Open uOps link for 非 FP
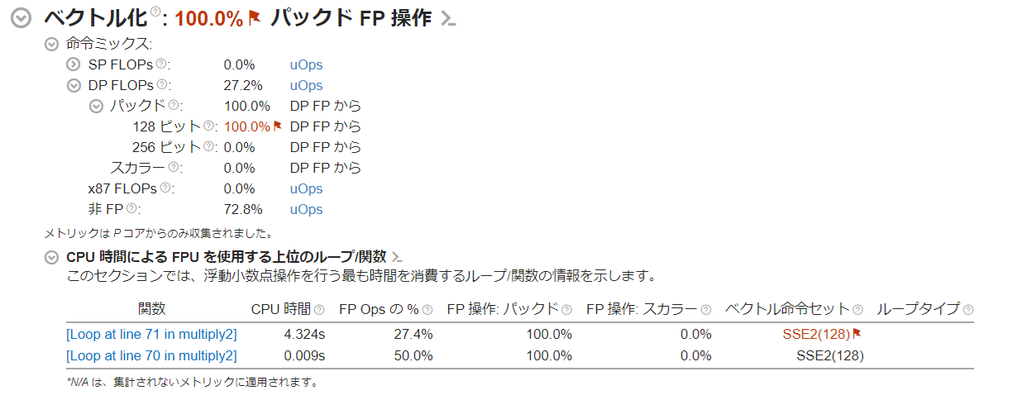1012x400 pixels. 306,209
